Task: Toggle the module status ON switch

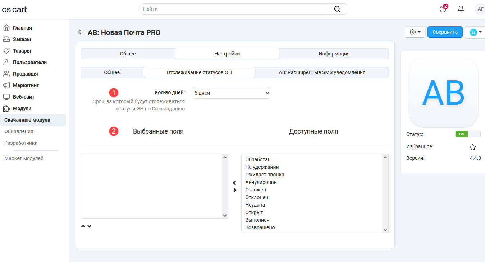Action: click(468, 134)
